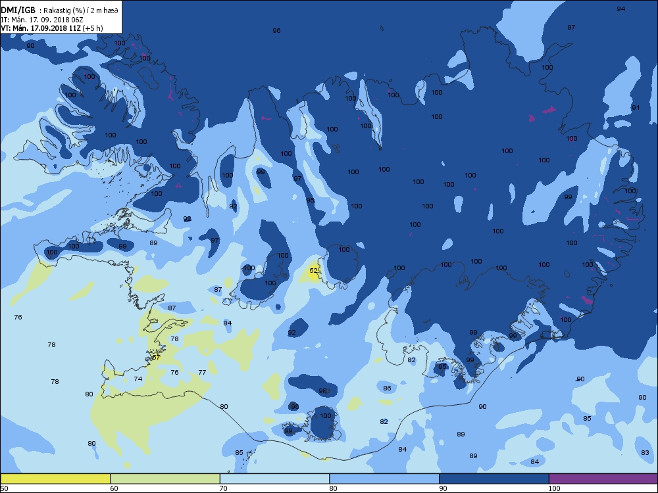Viewport: 658px width, 493px height.
Task: Select the humidity value 57 on the map
Action: pyautogui.click(x=156, y=357)
